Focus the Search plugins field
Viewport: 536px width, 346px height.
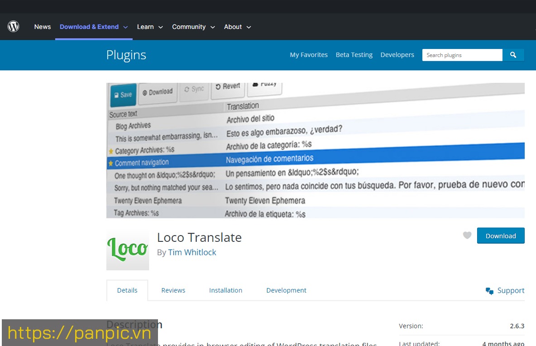[x=462, y=55]
